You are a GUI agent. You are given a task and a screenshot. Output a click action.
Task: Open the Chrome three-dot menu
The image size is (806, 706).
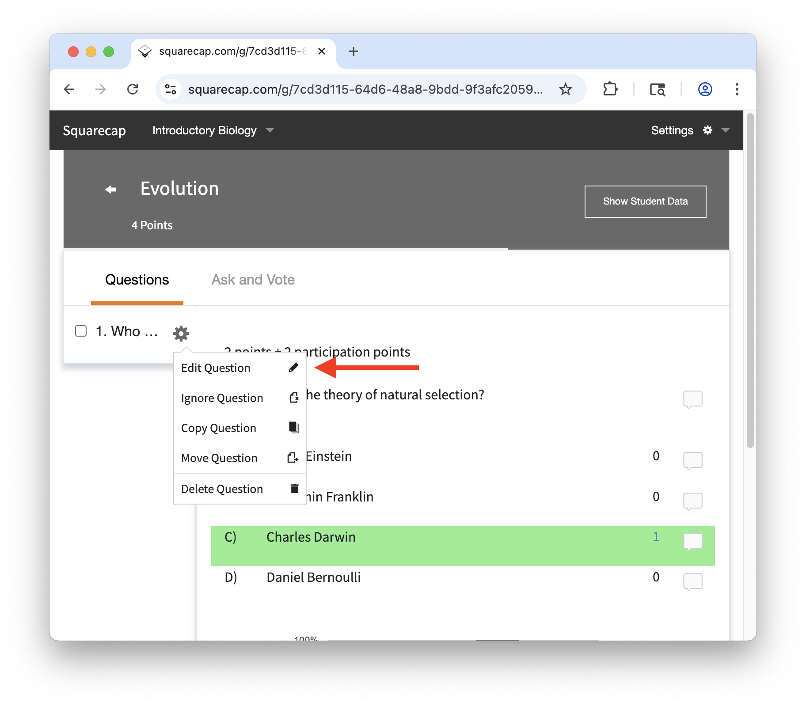click(737, 89)
